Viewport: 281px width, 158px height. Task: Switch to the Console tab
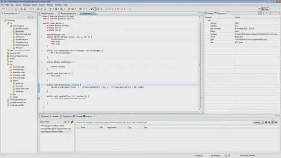78,116
